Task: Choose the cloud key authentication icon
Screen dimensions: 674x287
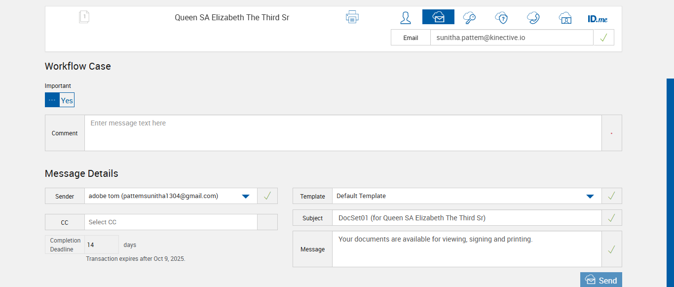Action: click(x=469, y=18)
